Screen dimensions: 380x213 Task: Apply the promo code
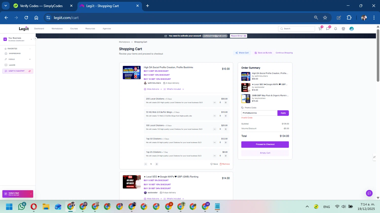(x=283, y=113)
